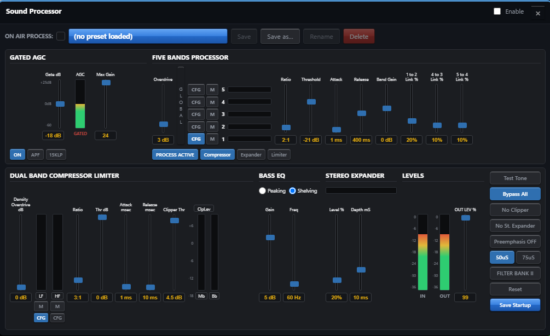The height and width of the screenshot is (336, 550).
Task: Toggle the ClpLev button
Action: (x=204, y=208)
